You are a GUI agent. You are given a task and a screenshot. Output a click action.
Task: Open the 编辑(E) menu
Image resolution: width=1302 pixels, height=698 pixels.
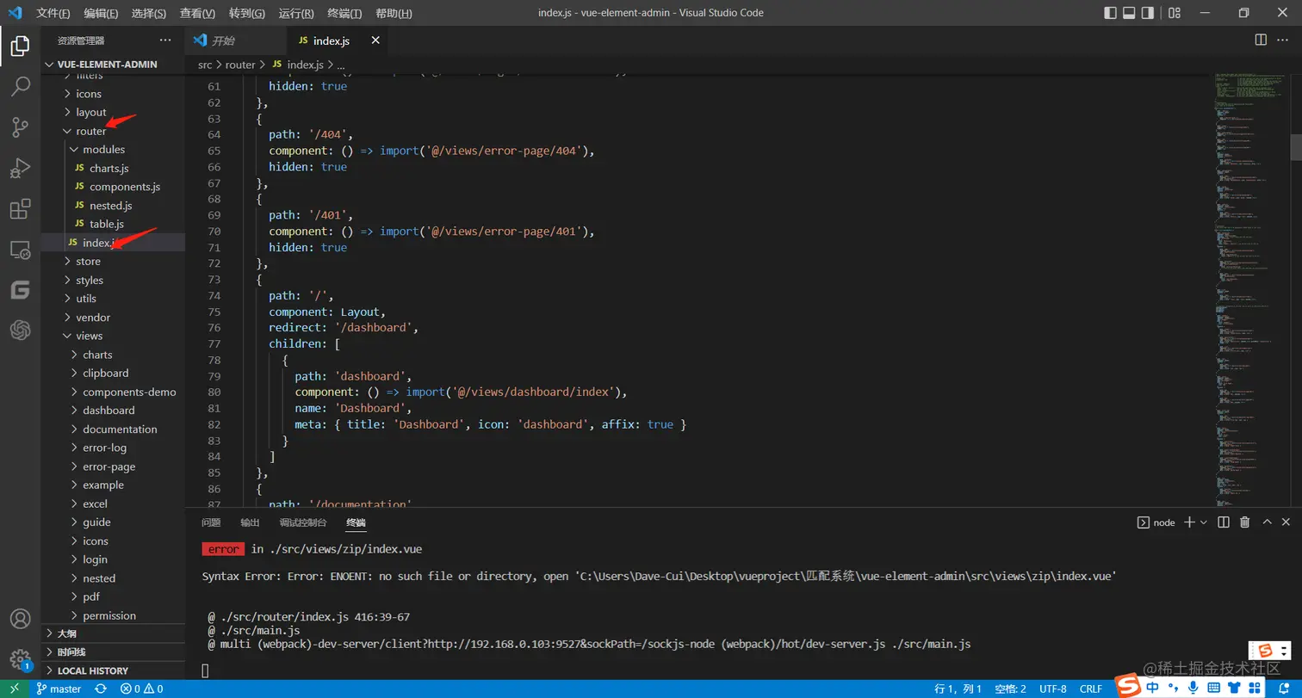[102, 13]
